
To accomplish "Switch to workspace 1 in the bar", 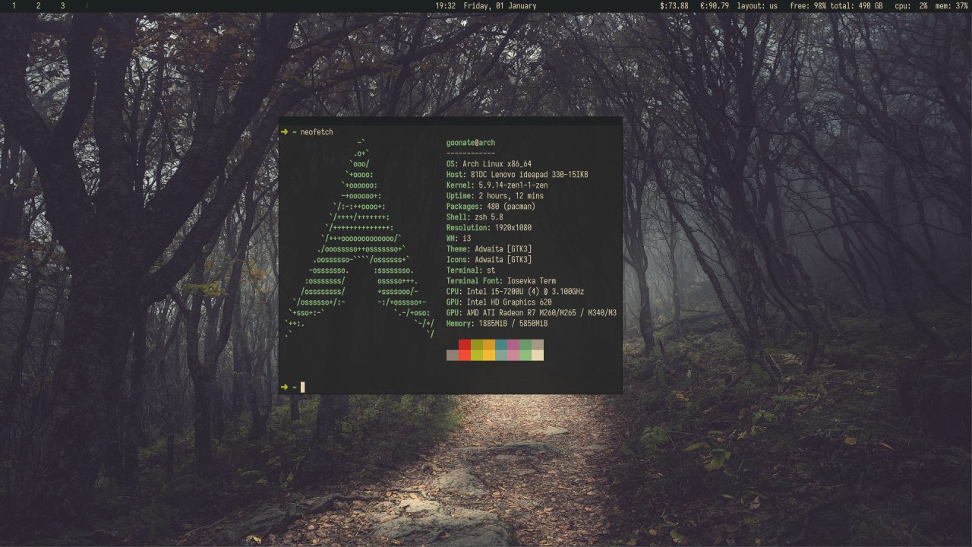I will (14, 5).
